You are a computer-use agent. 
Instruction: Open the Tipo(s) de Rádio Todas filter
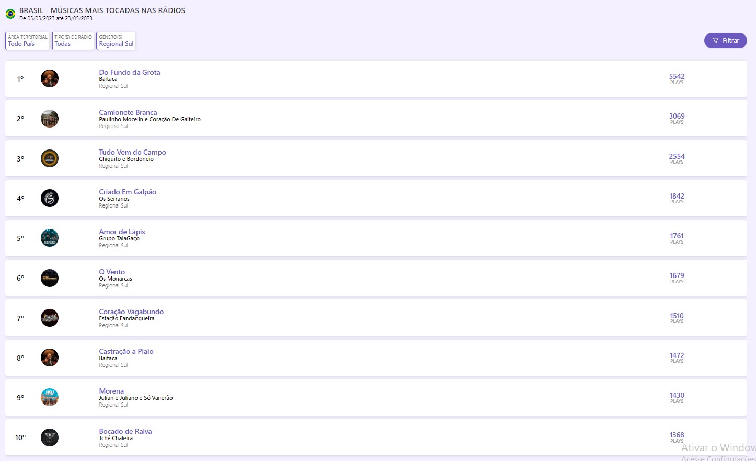point(73,41)
